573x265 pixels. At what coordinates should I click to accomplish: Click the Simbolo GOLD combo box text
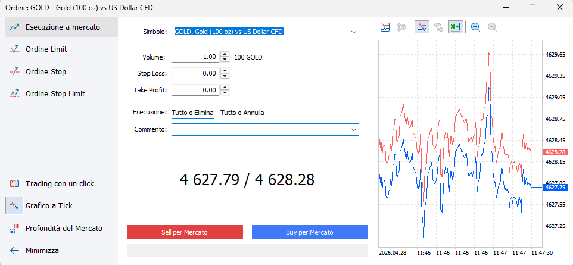(x=229, y=32)
